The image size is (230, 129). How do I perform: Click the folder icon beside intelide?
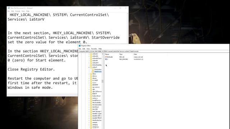tap(91, 123)
